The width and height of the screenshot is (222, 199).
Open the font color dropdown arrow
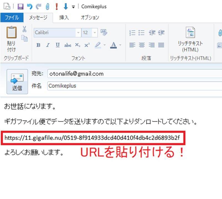120,45
